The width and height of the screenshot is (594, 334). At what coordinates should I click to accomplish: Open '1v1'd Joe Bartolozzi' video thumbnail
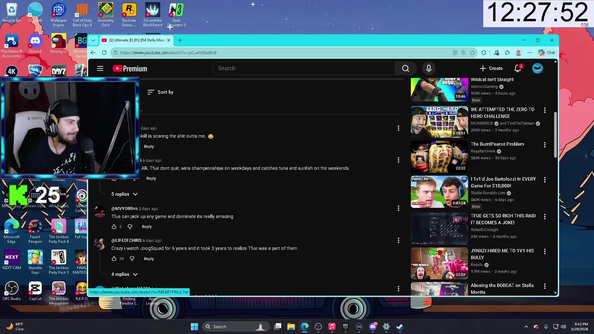(439, 192)
